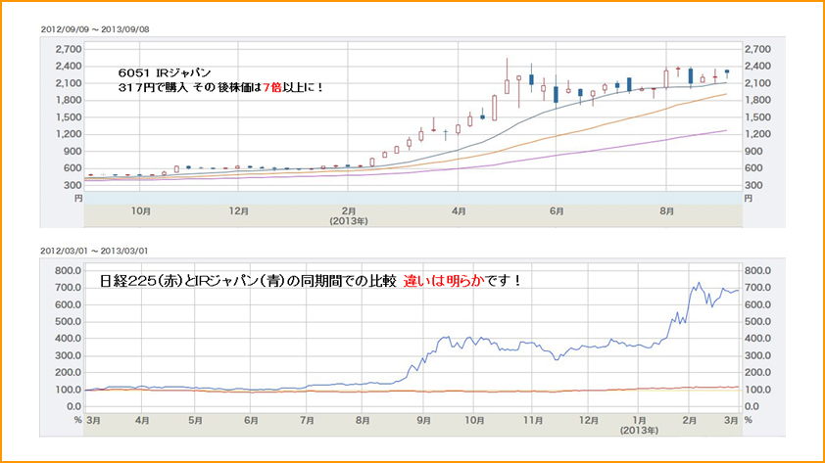Select 2月 (2013年) on the top chart axis

pyautogui.click(x=348, y=210)
